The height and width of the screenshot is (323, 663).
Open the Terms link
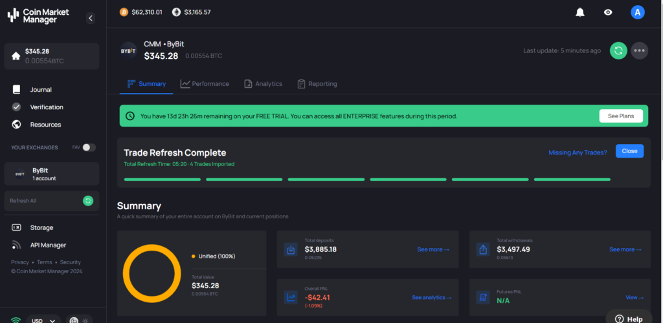pos(45,262)
